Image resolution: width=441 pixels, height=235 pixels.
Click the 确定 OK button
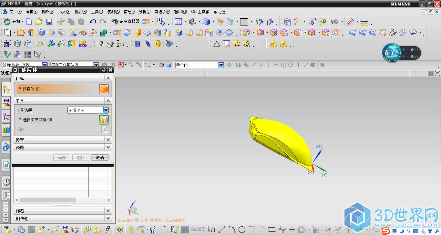tap(62, 158)
